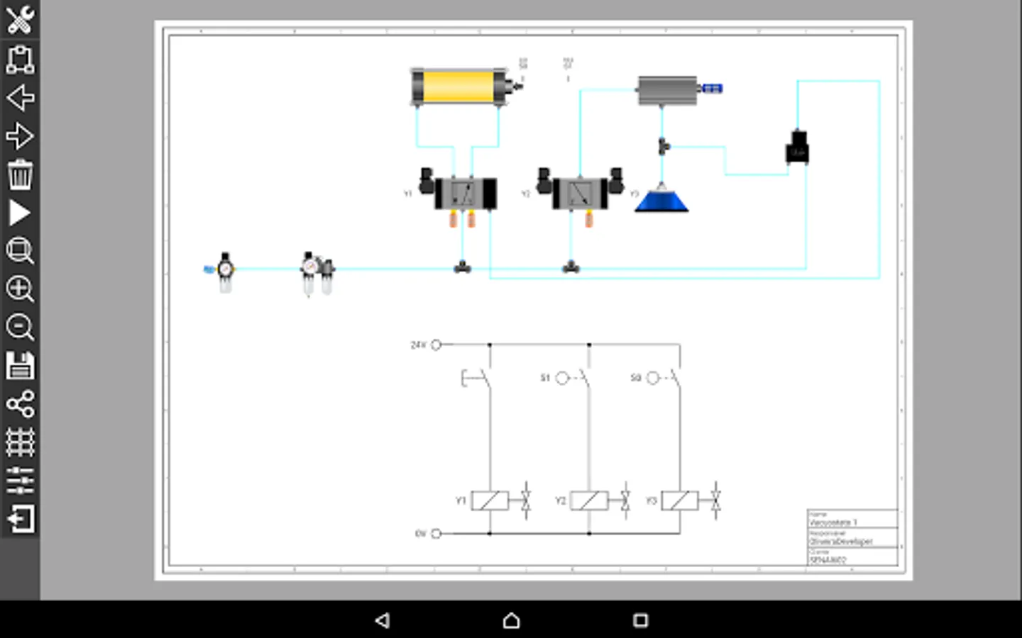Screen dimensions: 1022x638
Task: Toggle the S0 switch contact
Action: point(666,378)
